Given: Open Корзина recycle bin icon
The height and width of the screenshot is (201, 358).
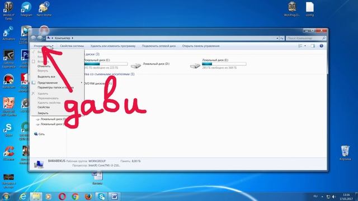Looking at the screenshot, I should (x=345, y=153).
